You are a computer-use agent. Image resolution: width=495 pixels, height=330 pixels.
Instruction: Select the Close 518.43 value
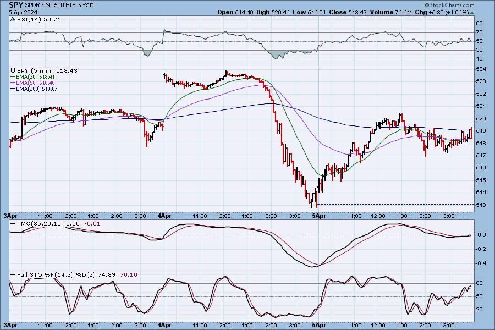[348, 12]
